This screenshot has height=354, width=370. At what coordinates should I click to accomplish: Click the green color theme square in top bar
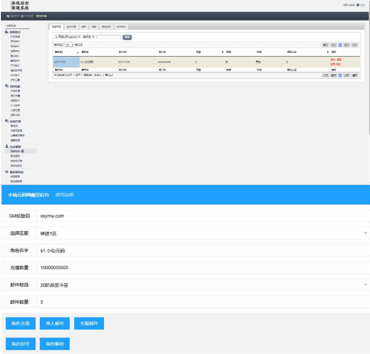point(38,16)
